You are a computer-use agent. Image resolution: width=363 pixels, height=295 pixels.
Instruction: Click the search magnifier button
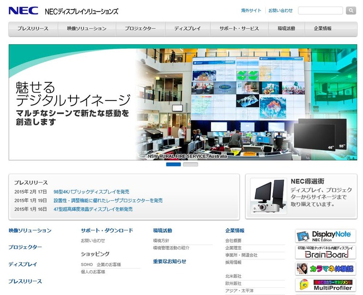click(351, 10)
